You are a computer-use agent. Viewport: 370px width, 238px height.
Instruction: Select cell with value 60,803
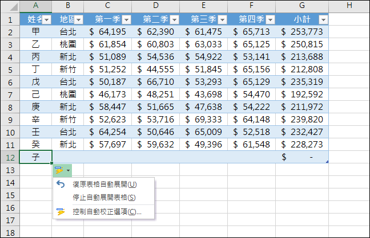click(x=156, y=44)
